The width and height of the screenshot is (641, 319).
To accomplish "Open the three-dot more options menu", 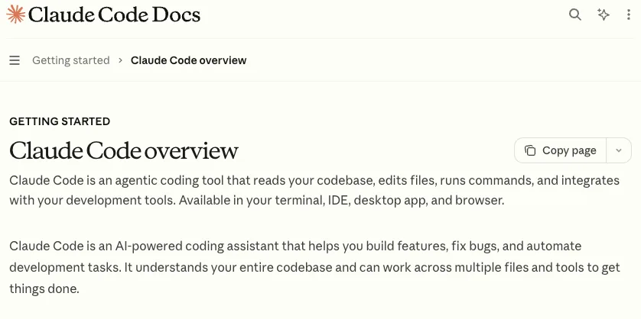I will coord(629,14).
